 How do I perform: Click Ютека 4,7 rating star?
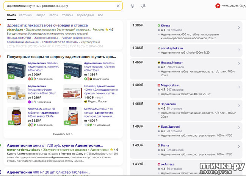pyautogui.click(x=159, y=30)
